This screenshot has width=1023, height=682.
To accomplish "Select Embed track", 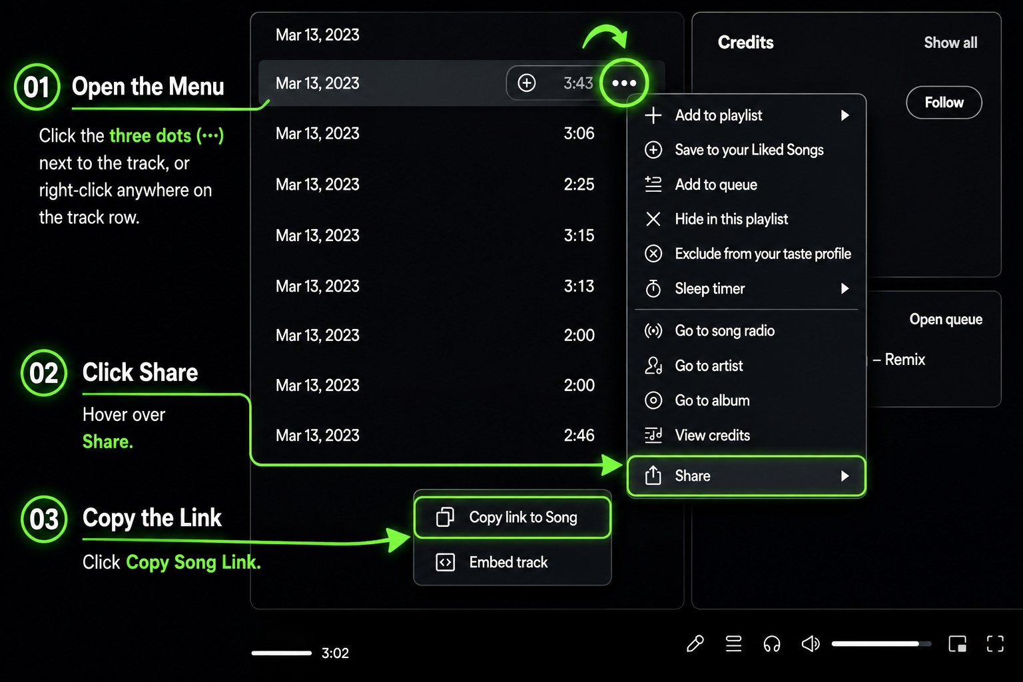I will 512,563.
